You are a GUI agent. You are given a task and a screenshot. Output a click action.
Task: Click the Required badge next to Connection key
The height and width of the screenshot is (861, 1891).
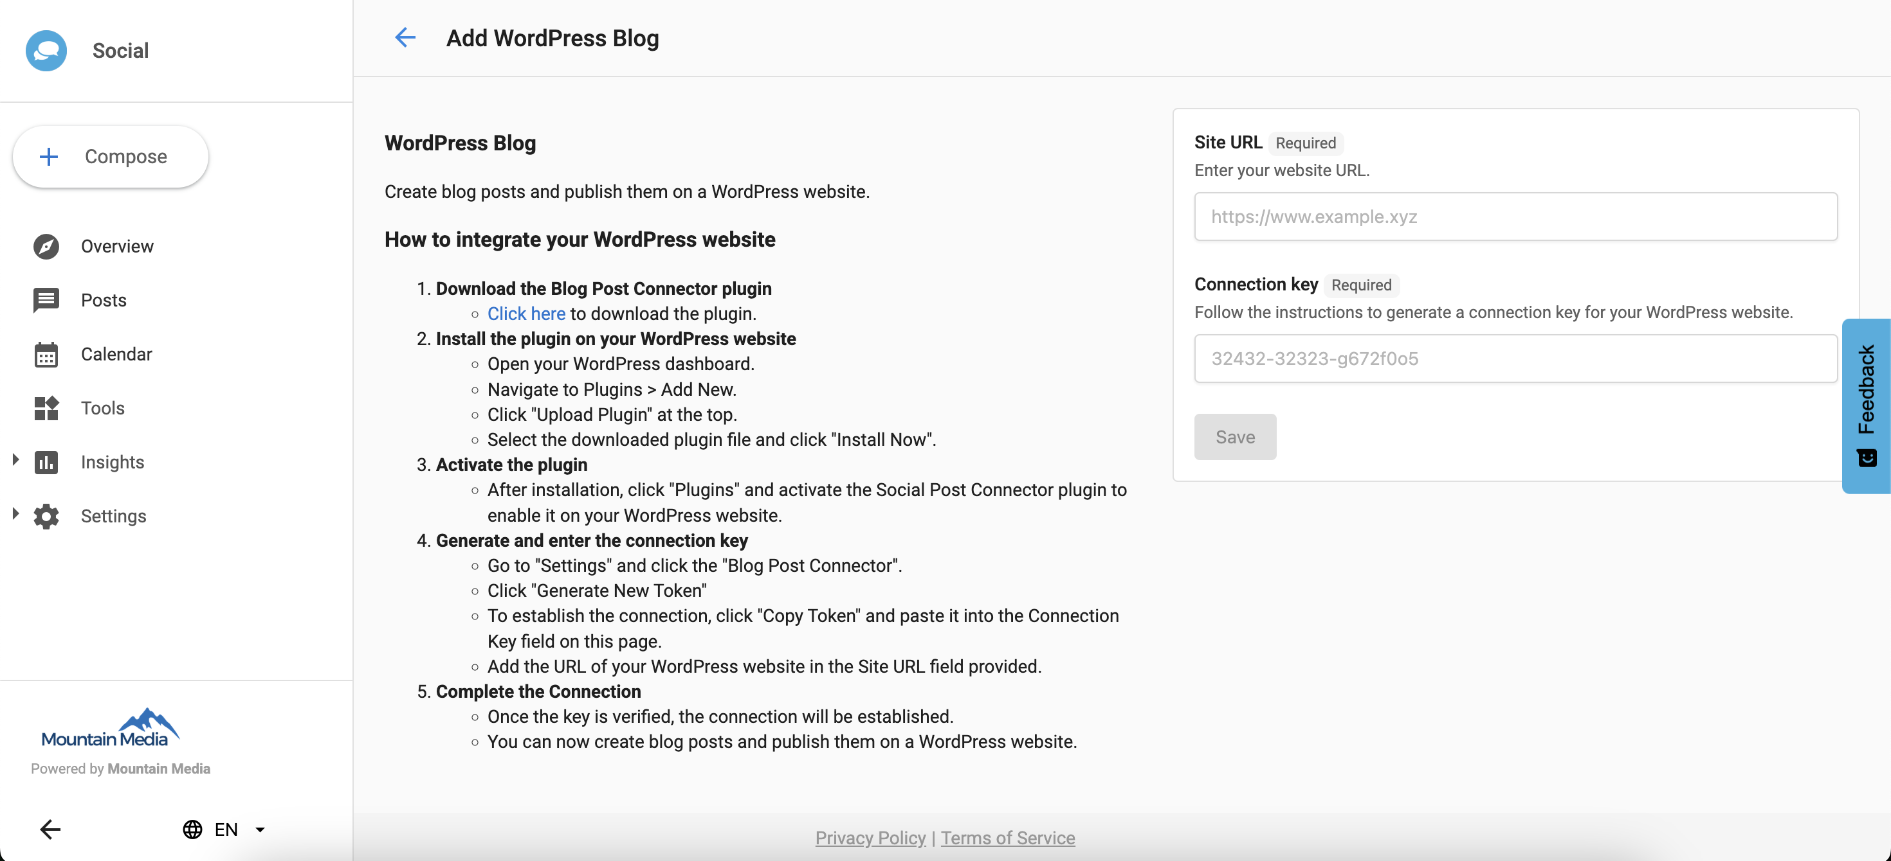coord(1361,285)
